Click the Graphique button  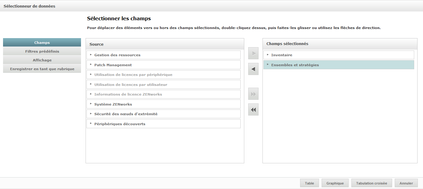[x=335, y=183]
